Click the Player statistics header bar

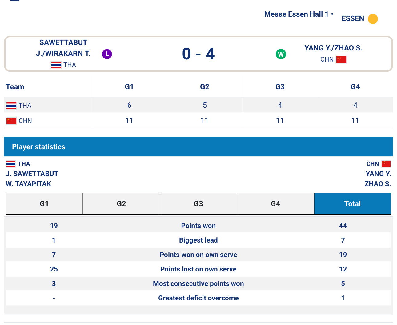coord(198,147)
